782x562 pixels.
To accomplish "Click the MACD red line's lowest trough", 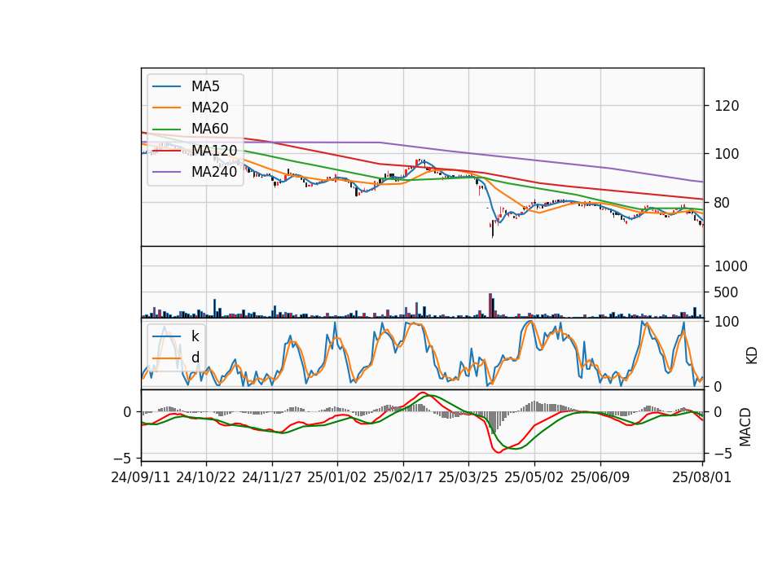I will [499, 451].
